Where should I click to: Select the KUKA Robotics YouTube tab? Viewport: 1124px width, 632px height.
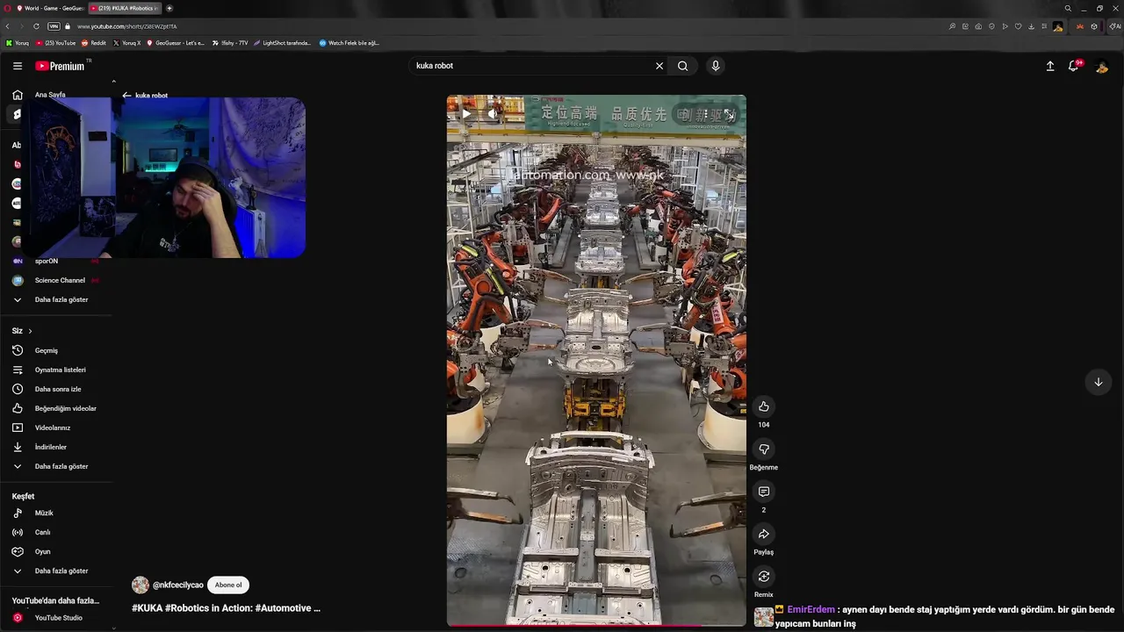[123, 8]
